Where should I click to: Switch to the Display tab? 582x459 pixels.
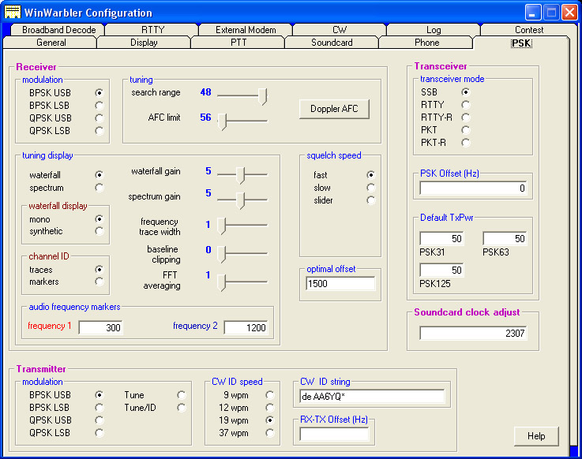[x=144, y=43]
